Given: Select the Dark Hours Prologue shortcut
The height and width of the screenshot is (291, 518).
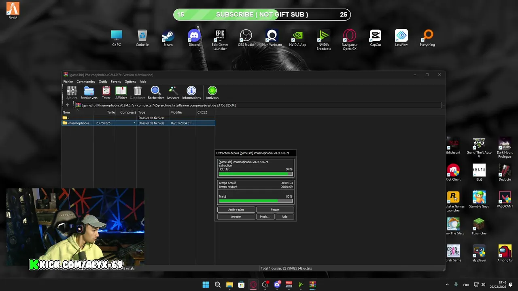Looking at the screenshot, I should point(505,148).
